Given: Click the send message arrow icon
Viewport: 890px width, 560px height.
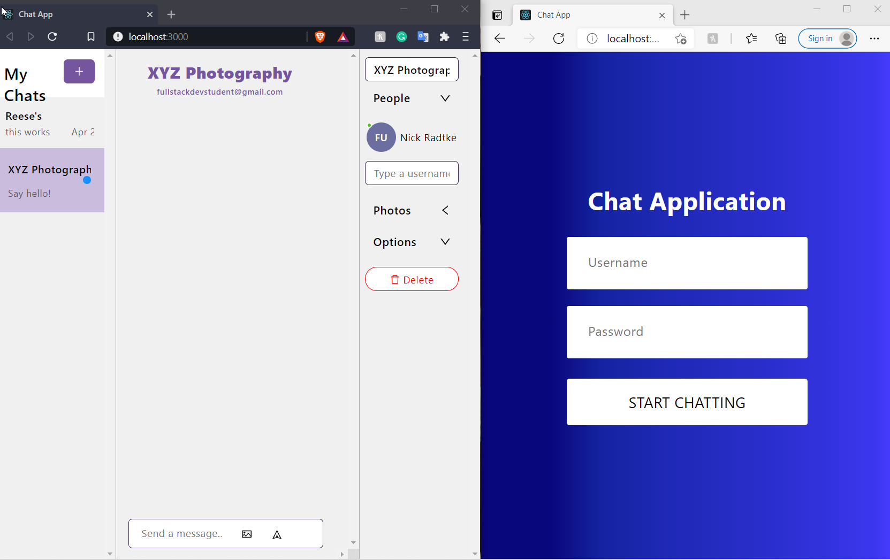Looking at the screenshot, I should pos(277,534).
